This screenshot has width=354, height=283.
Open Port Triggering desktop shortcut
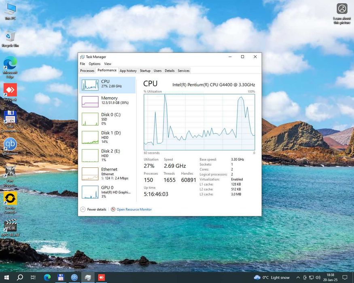(10, 176)
